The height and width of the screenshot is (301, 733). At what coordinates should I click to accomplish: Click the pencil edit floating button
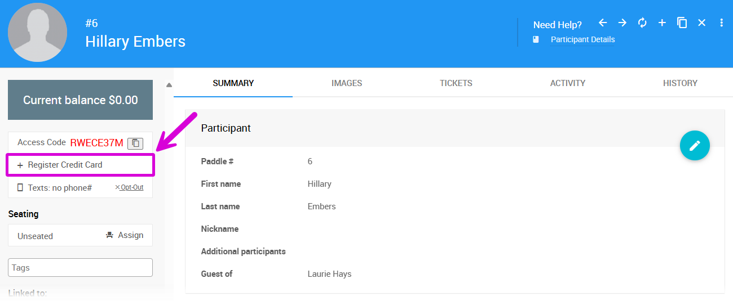(x=695, y=146)
